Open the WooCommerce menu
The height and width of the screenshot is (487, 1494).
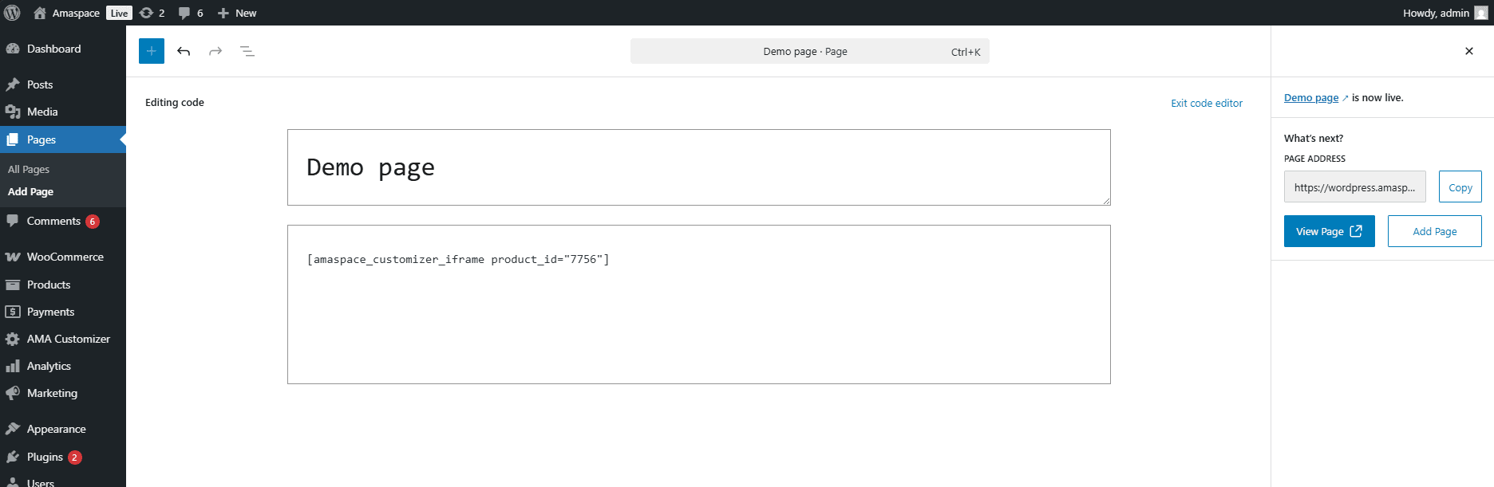click(65, 257)
